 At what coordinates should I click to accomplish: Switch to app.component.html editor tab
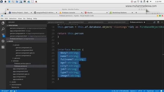pos(76,22)
